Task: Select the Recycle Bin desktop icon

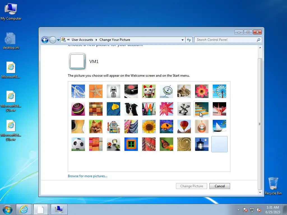Action: (273, 186)
